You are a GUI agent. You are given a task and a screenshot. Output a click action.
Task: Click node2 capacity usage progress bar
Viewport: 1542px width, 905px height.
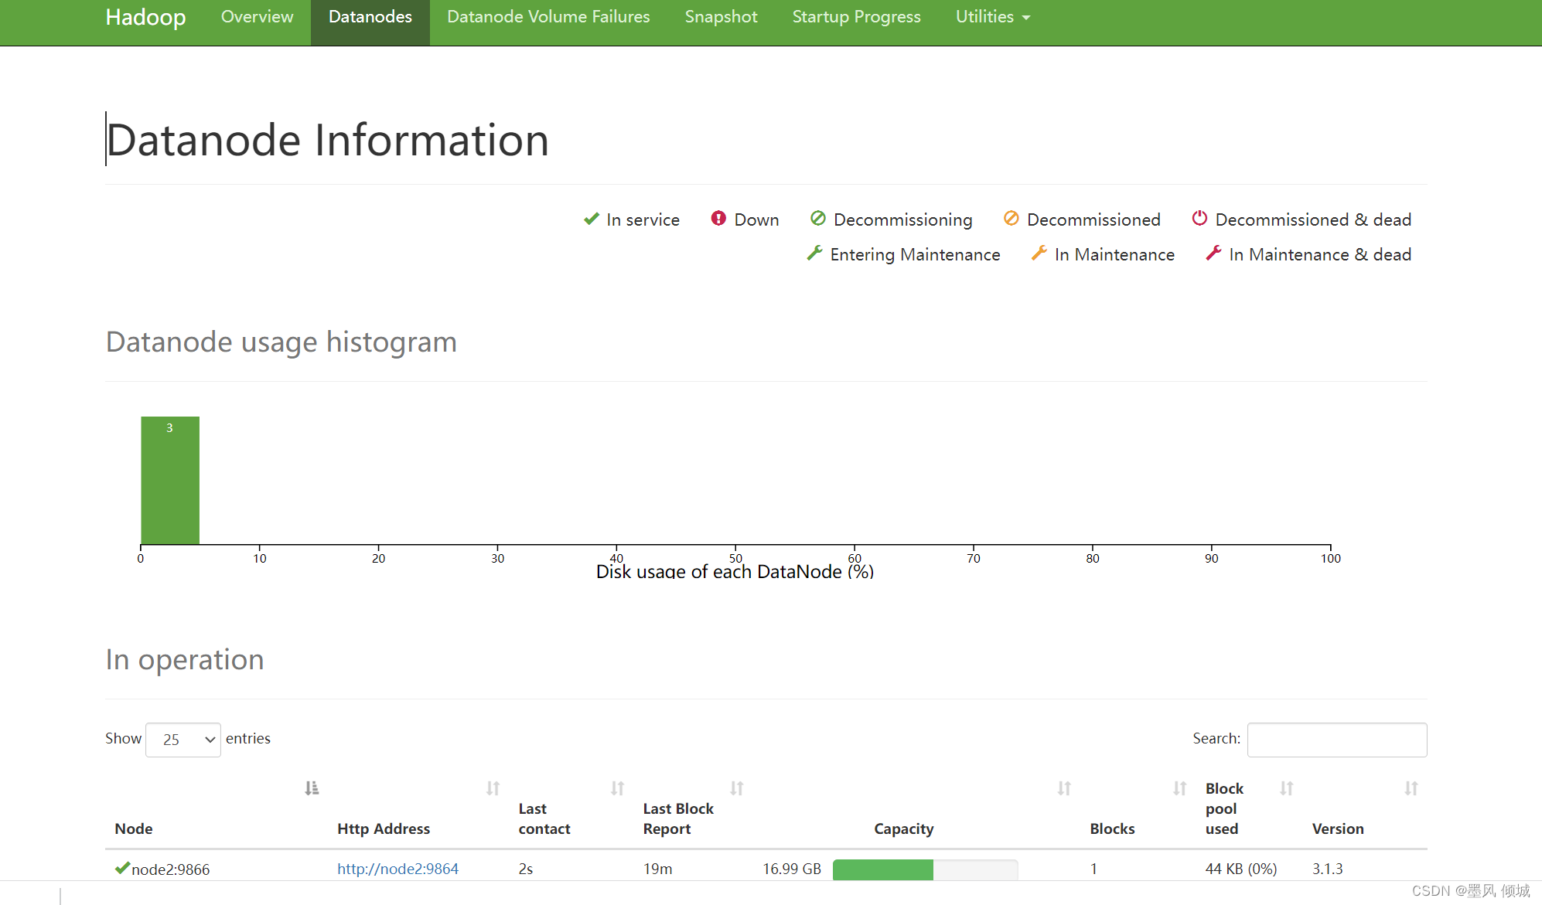925,869
